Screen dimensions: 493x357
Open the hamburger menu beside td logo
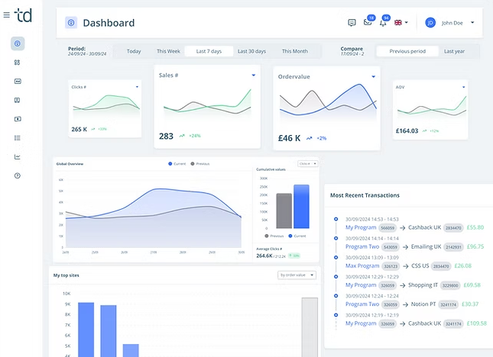click(x=6, y=15)
